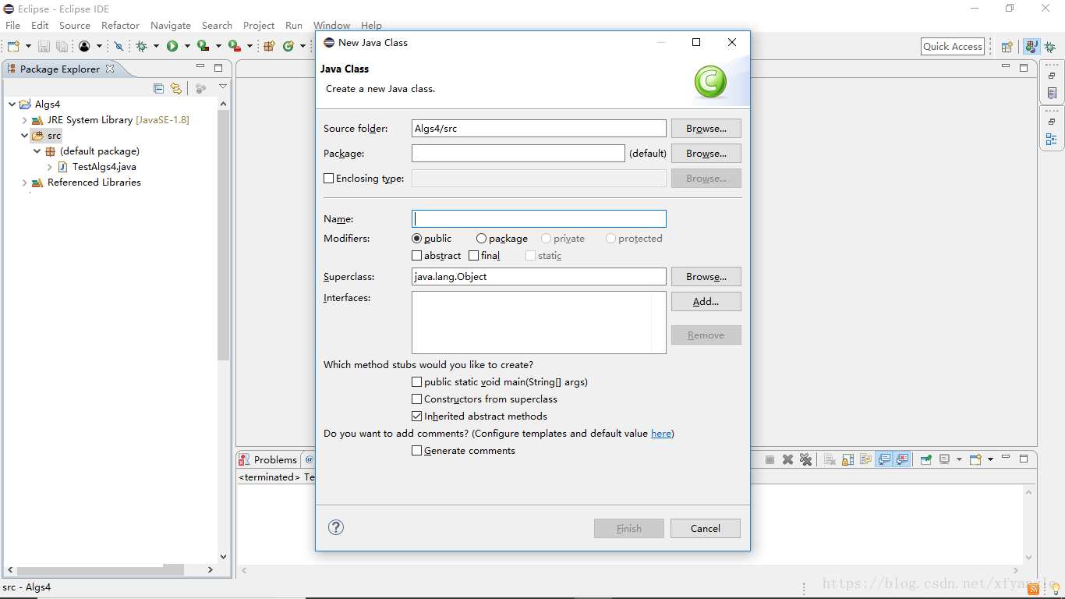1065x599 pixels.
Task: Switch to the Debug perspective icon
Action: click(x=1050, y=47)
